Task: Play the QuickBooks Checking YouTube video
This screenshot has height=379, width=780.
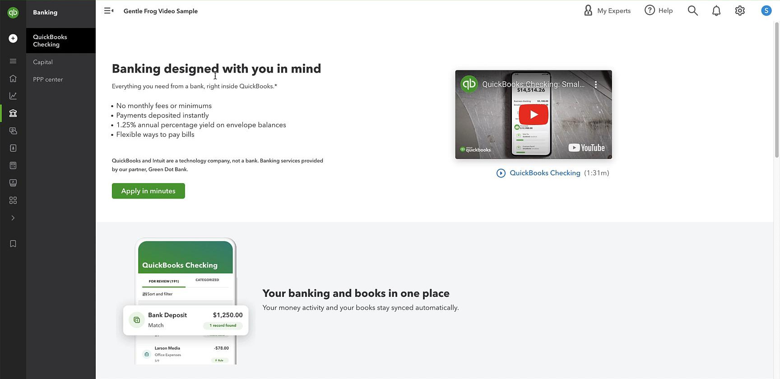Action: pos(534,115)
